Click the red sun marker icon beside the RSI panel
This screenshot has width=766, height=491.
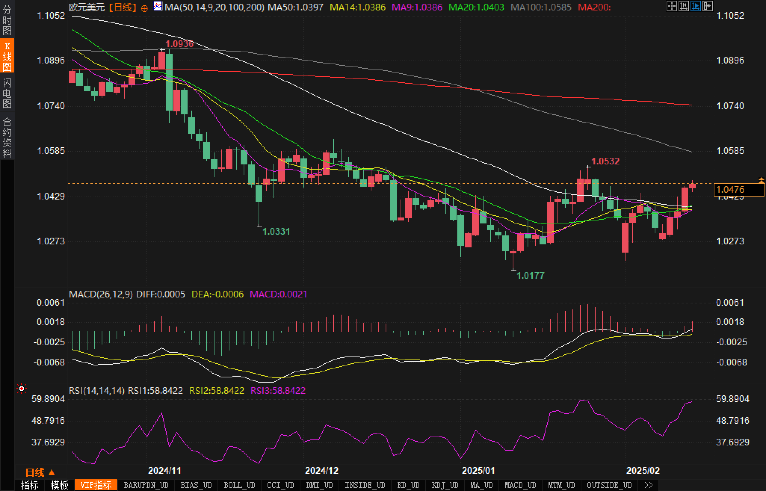tap(22, 389)
